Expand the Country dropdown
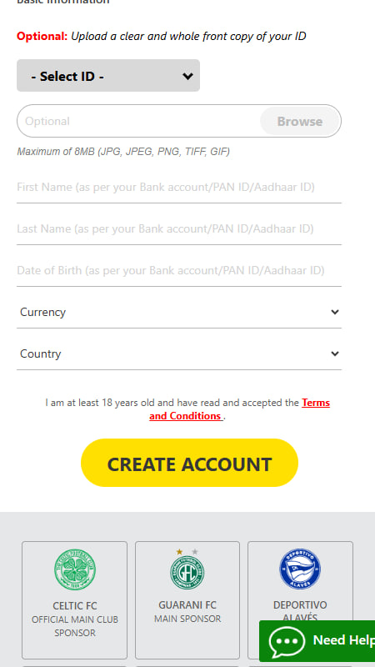This screenshot has width=375, height=667. 179,354
